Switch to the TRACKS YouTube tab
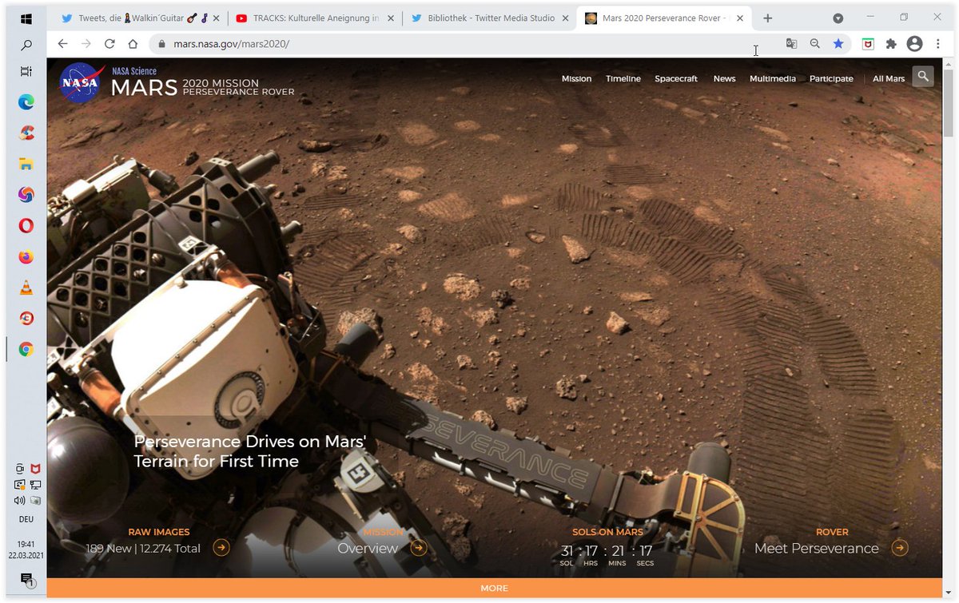 pos(314,18)
